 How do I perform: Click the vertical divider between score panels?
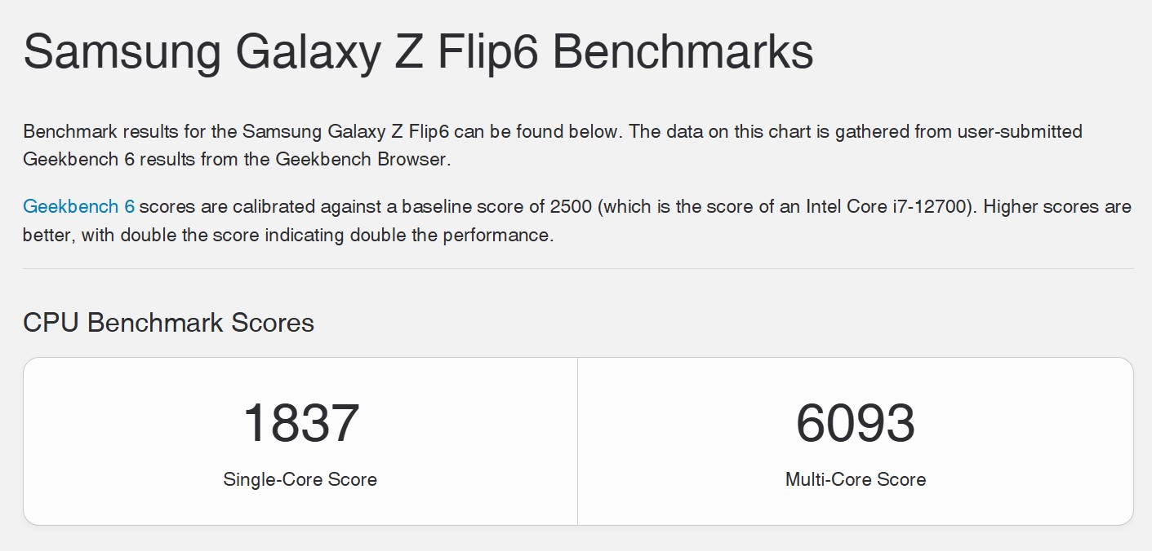click(577, 441)
